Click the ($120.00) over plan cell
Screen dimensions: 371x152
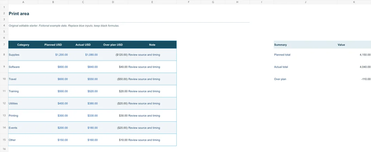pyautogui.click(x=113, y=55)
